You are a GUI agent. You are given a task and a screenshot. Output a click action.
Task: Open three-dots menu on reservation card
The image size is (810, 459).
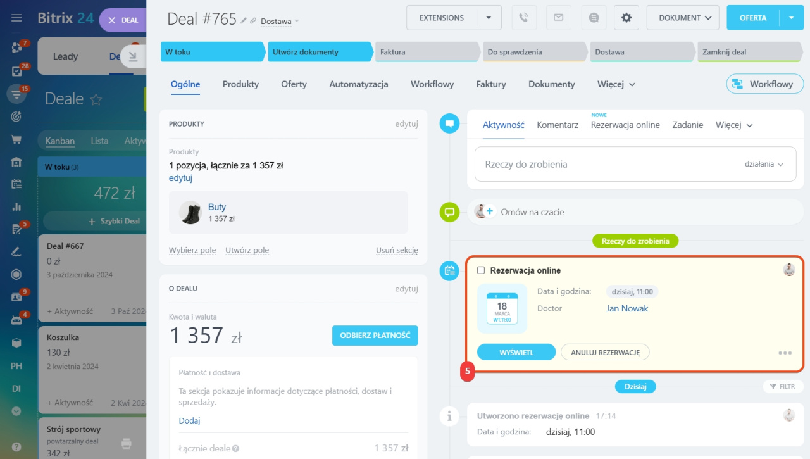pos(785,353)
